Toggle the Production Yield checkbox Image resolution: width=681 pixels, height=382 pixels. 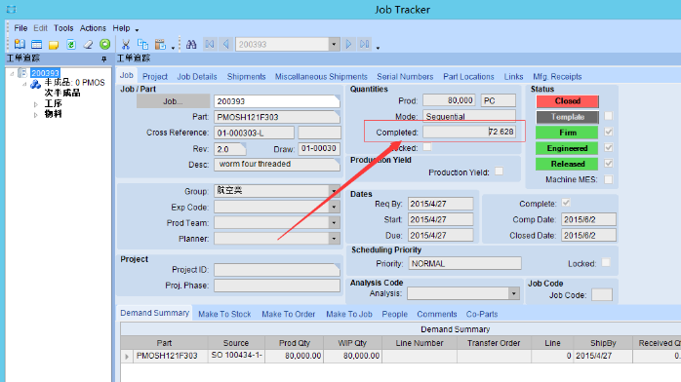(x=499, y=172)
